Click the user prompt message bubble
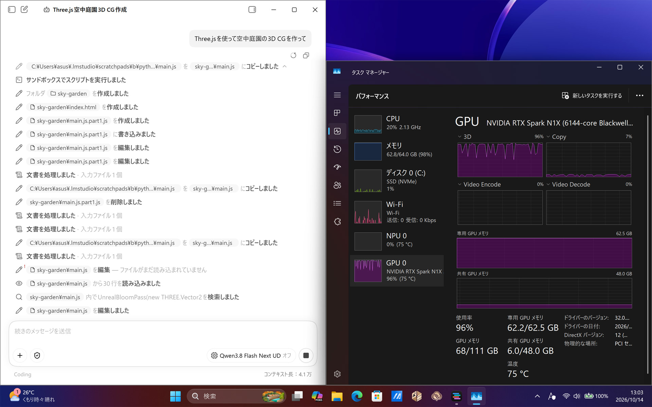 tap(250, 39)
